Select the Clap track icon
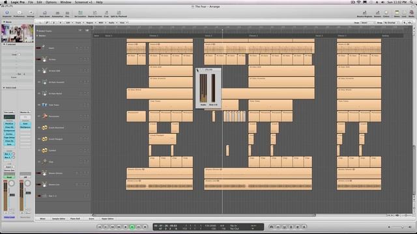The image size is (417, 234). [x=44, y=162]
